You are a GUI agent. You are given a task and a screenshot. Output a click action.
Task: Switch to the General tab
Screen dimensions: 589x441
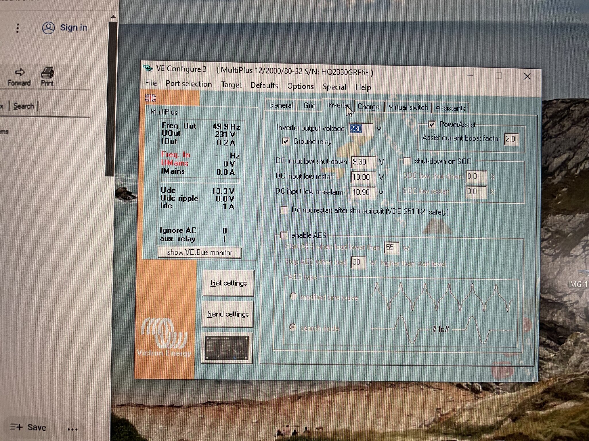[281, 105]
